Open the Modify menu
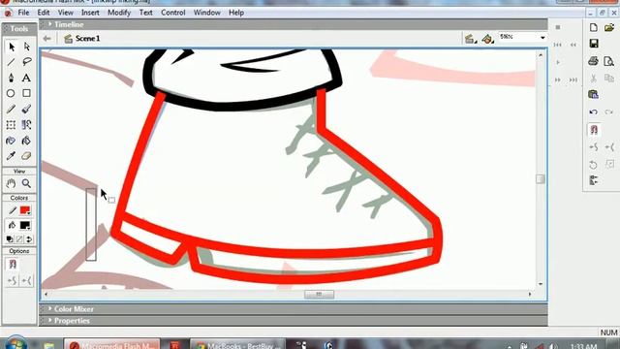Image resolution: width=620 pixels, height=349 pixels. (119, 13)
